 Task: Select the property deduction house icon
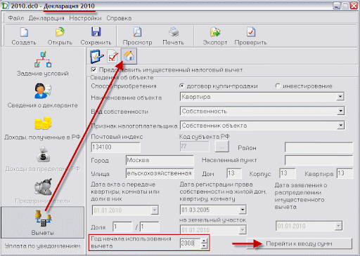(129, 56)
